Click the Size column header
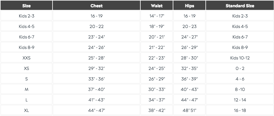This screenshot has width=274, height=116. coord(26,6)
